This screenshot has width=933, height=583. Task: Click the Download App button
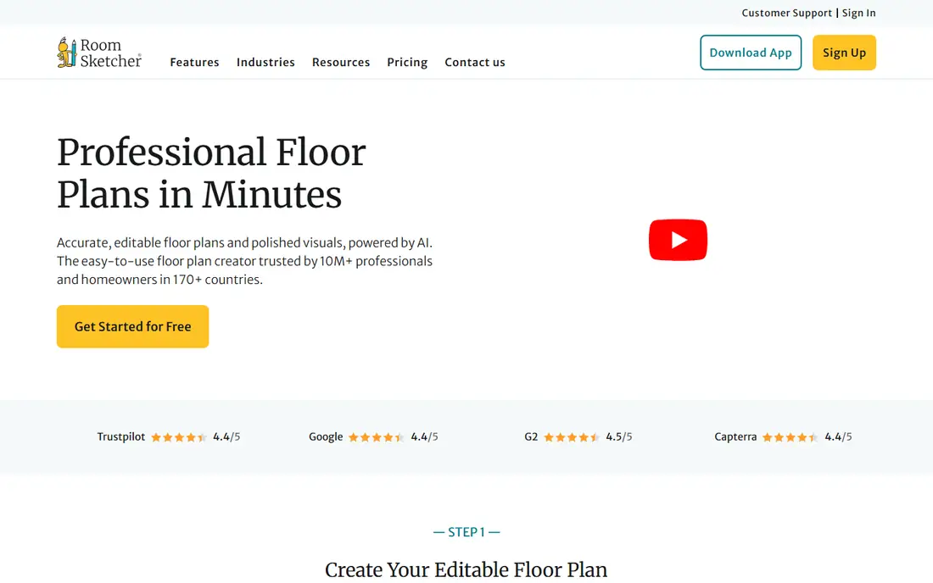pyautogui.click(x=751, y=53)
